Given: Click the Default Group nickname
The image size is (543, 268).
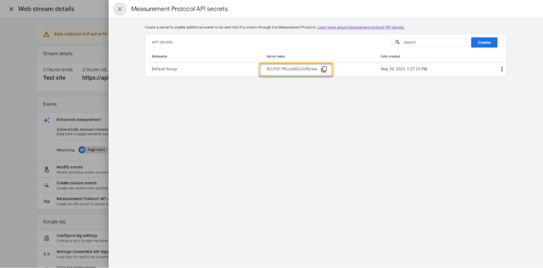Looking at the screenshot, I should pyautogui.click(x=164, y=69).
